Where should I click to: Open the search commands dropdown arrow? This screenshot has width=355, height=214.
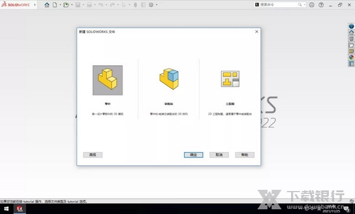[x=304, y=5]
